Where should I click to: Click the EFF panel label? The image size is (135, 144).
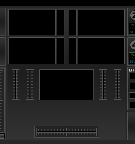[x=132, y=70]
